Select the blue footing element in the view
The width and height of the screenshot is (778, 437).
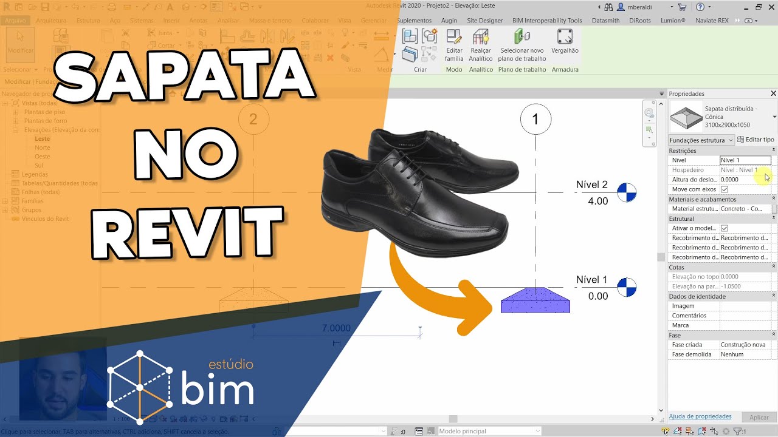coord(535,301)
